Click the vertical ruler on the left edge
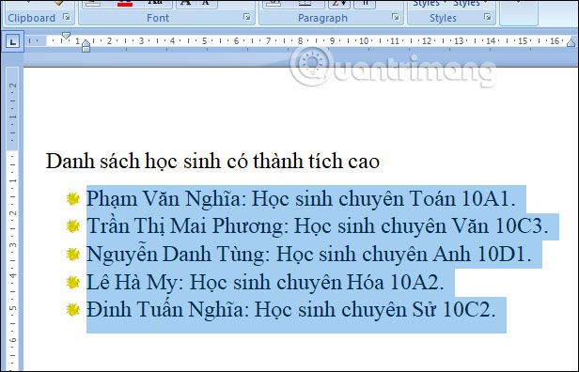Image resolution: width=579 pixels, height=372 pixels. pyautogui.click(x=12, y=219)
